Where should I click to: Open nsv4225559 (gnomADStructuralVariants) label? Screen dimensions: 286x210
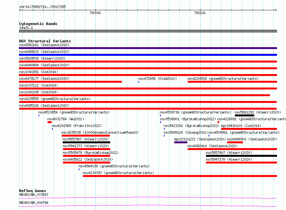pyautogui.click(x=55, y=99)
